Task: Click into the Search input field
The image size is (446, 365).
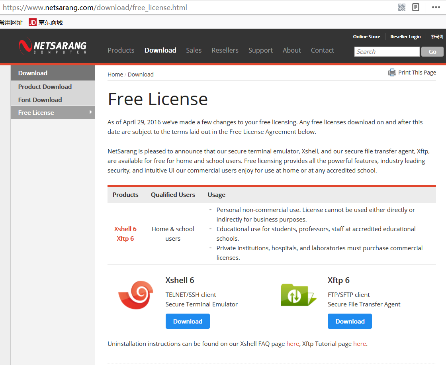Action: pos(387,51)
